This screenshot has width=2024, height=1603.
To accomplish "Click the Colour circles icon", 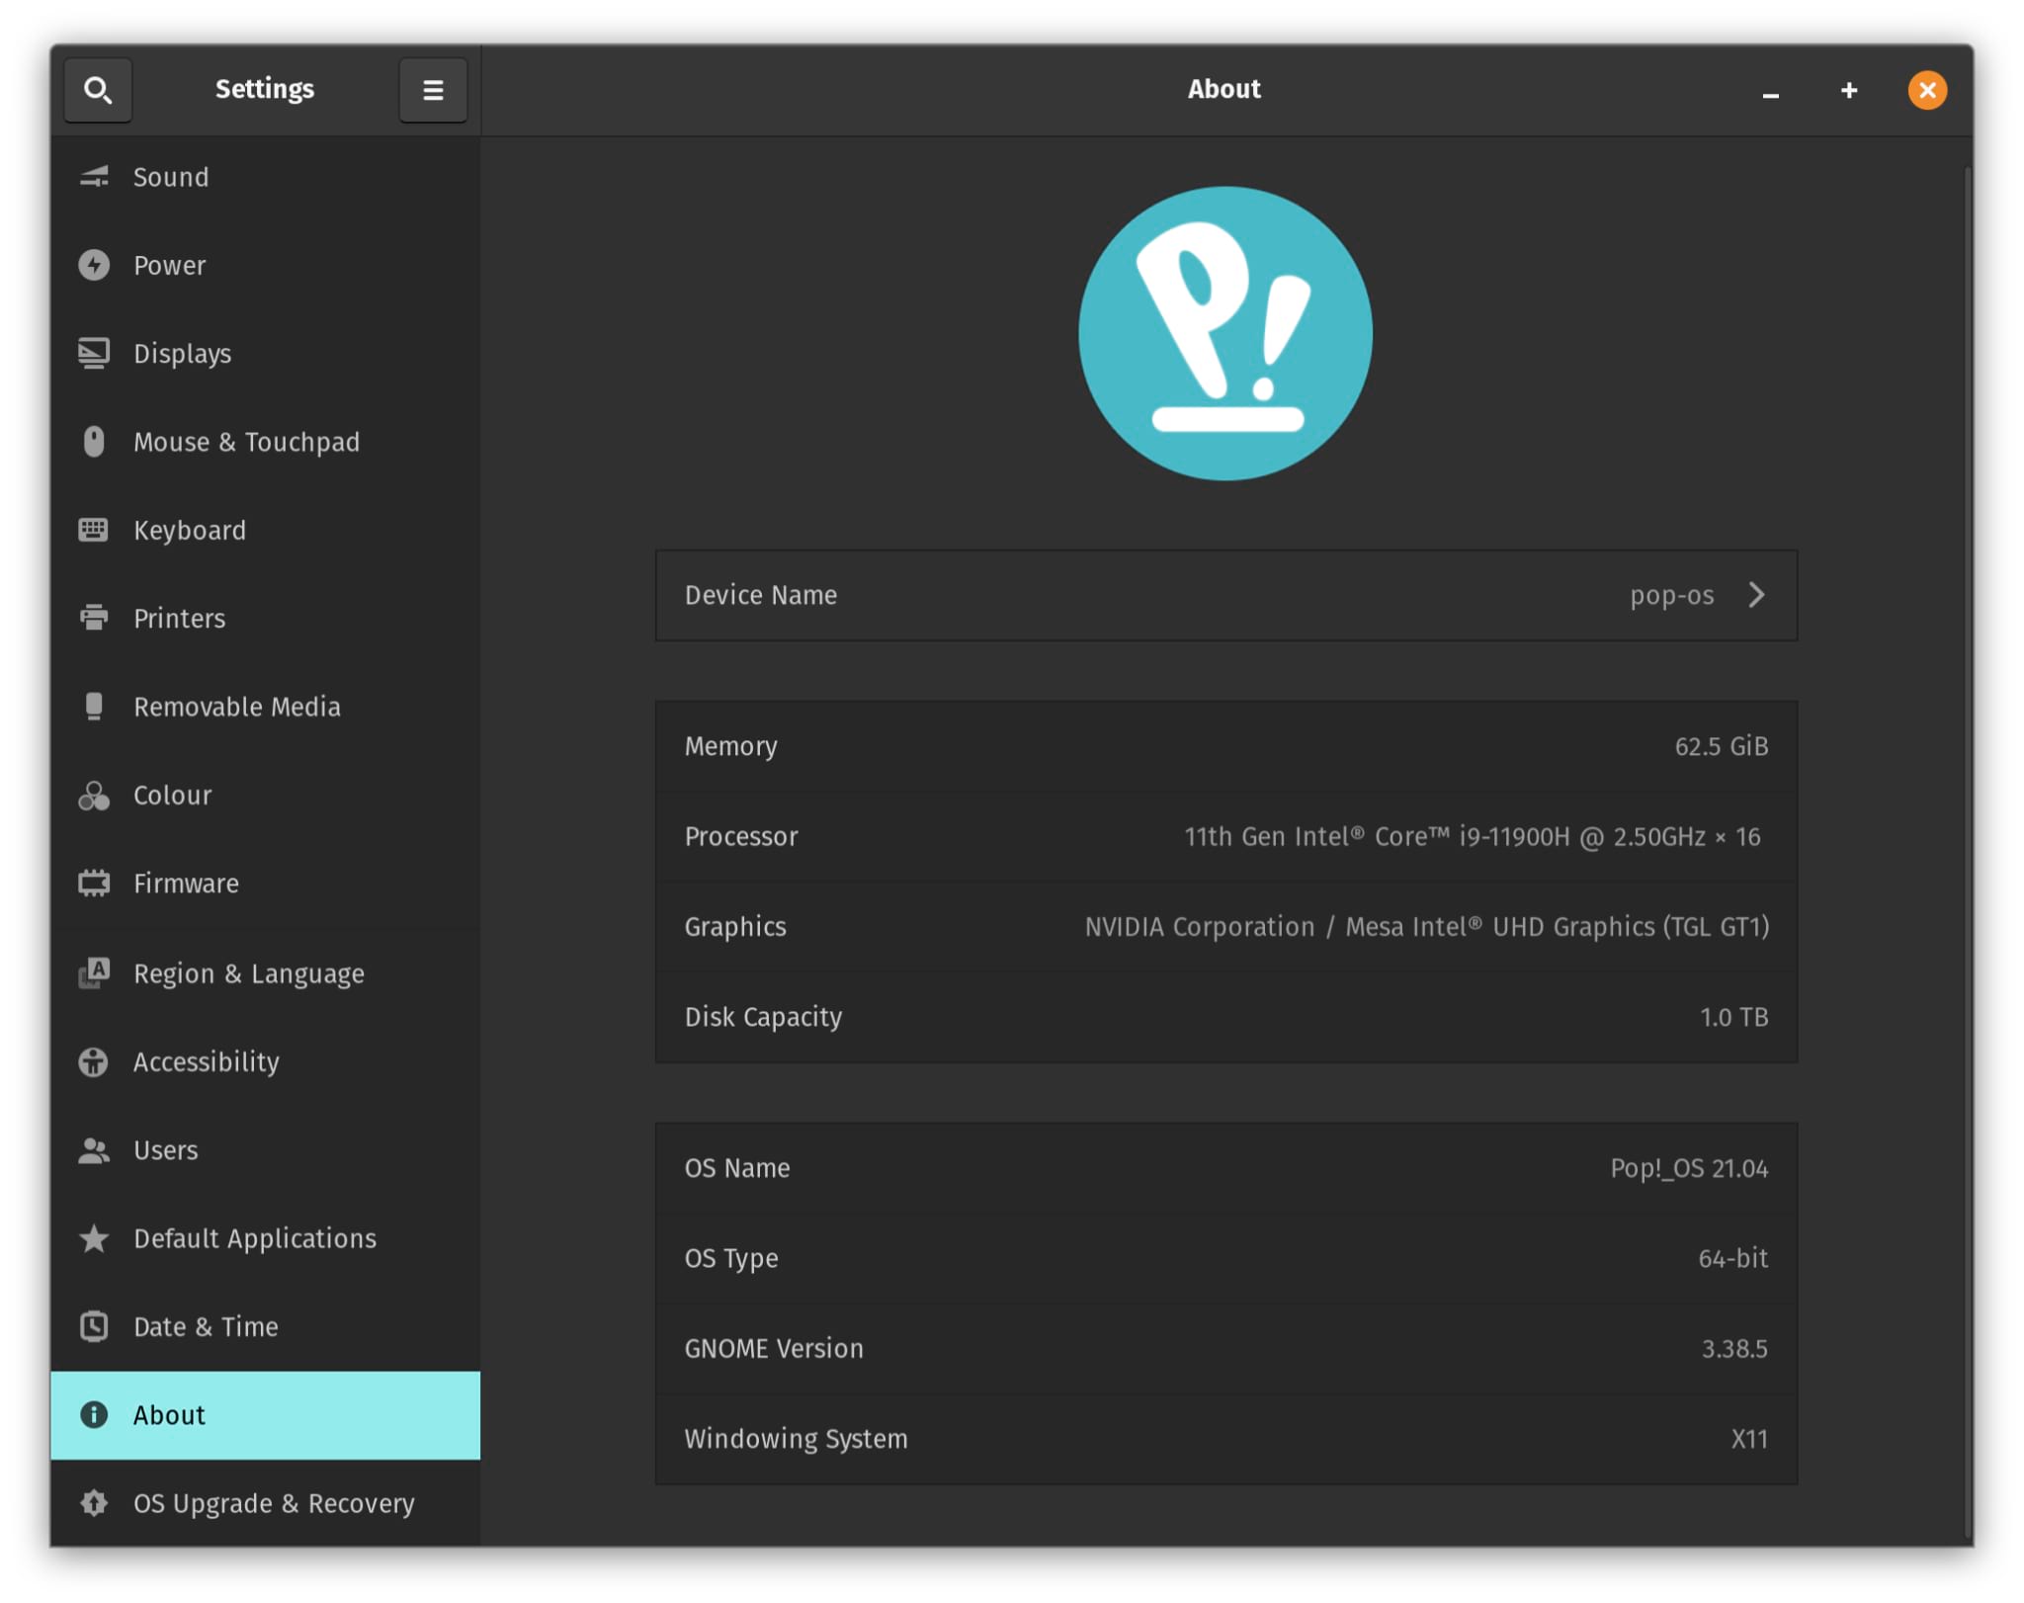I will pyautogui.click(x=94, y=795).
